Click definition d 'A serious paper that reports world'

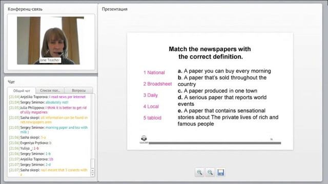pos(222,98)
